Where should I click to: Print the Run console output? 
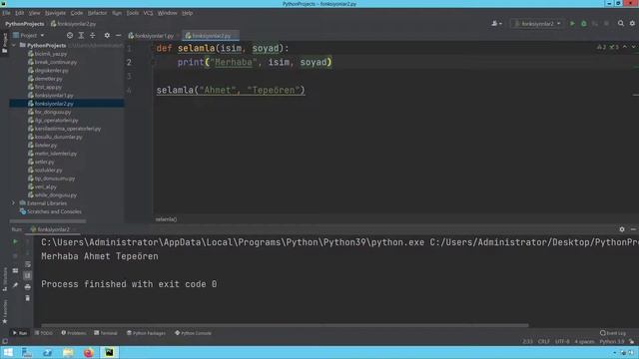(27, 287)
